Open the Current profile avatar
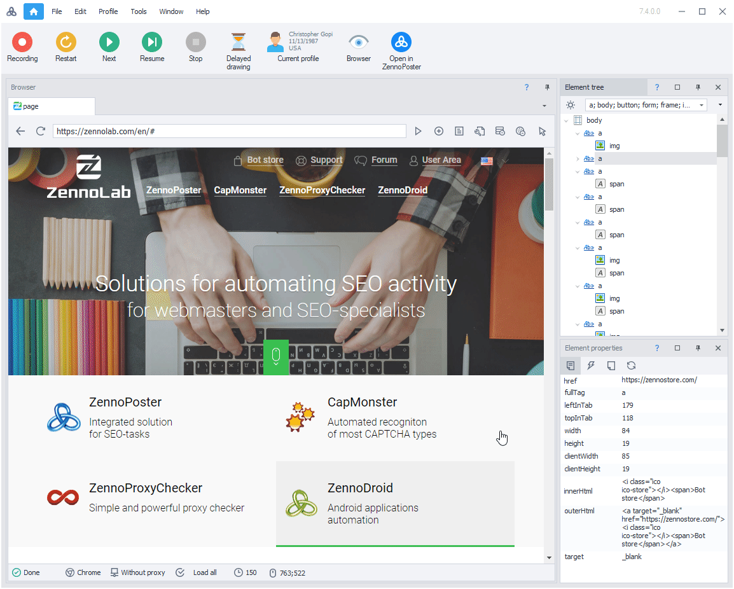Viewport: 734px width, 589px height. pyautogui.click(x=275, y=43)
